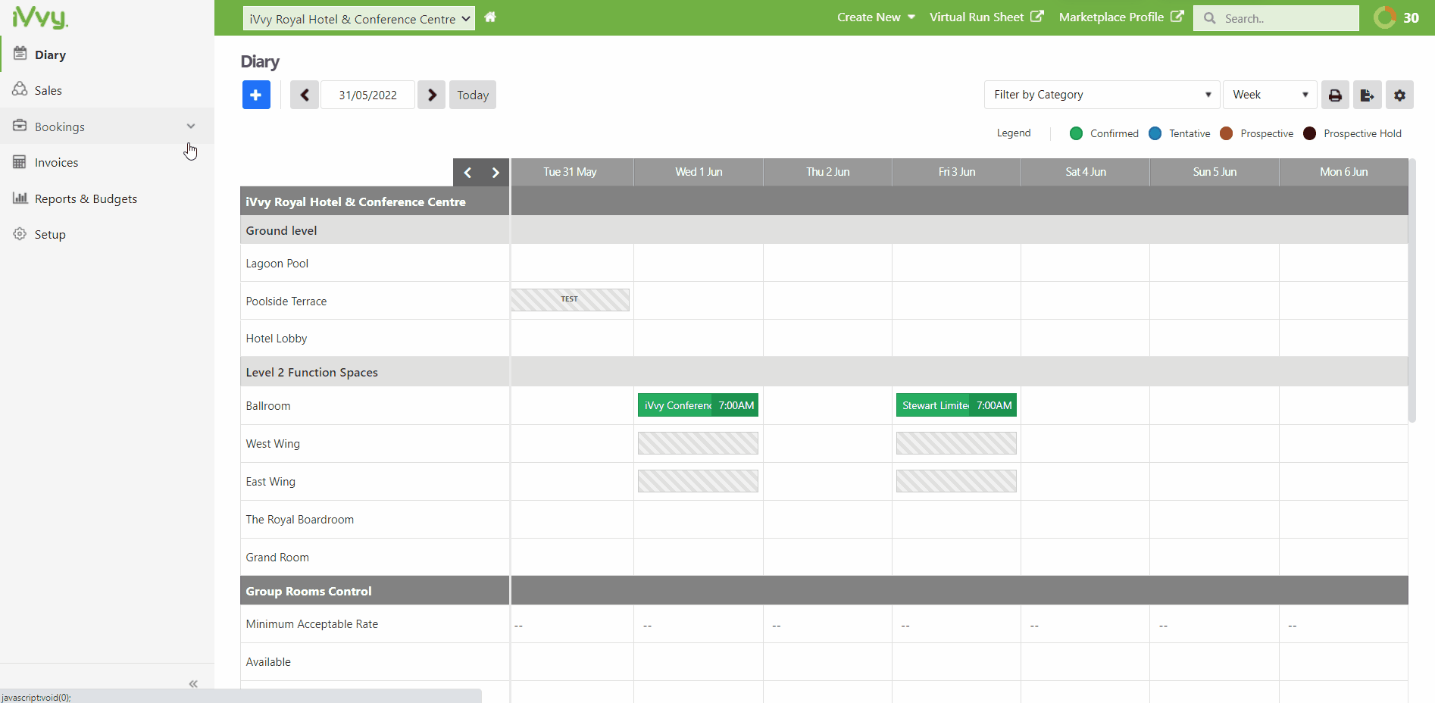Shift calendar columns back with header left arrow
Image resolution: width=1435 pixels, height=703 pixels.
click(x=467, y=173)
